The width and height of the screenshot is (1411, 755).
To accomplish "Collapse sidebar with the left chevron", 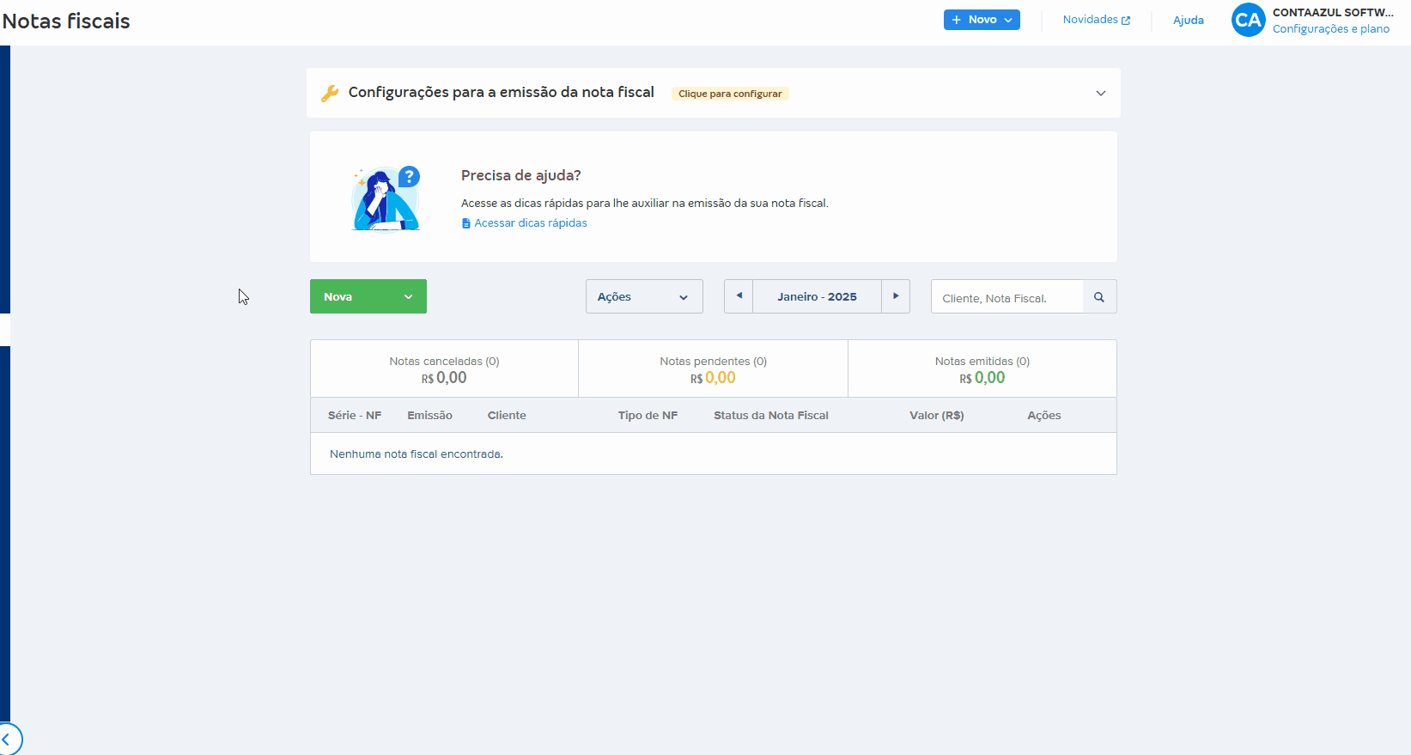I will pos(8,739).
